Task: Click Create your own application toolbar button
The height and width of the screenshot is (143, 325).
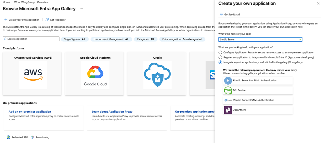Action: pos(22,20)
